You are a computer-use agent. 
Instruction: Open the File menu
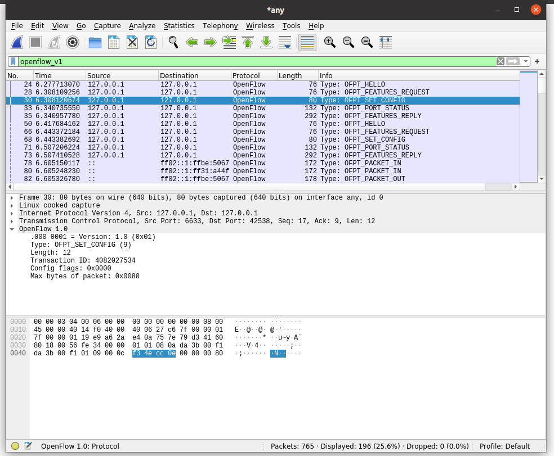[x=16, y=26]
